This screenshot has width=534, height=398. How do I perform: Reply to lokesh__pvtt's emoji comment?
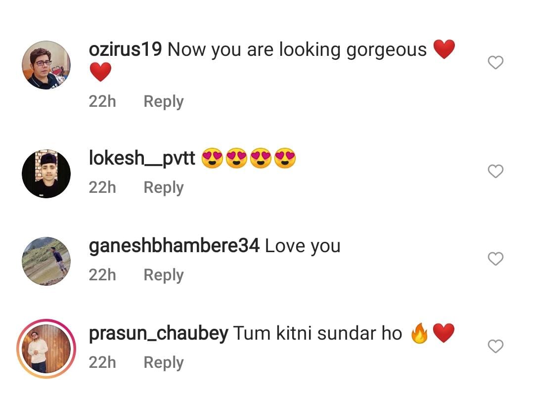[x=163, y=187]
